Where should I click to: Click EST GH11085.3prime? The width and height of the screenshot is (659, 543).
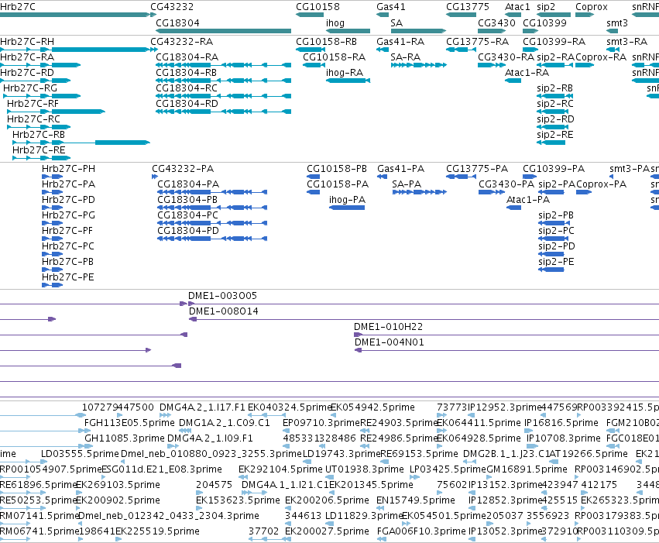pyautogui.click(x=125, y=438)
